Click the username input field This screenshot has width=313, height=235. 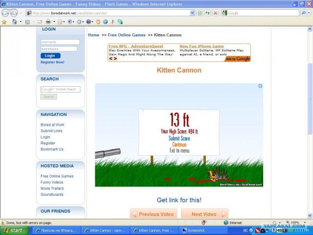pyautogui.click(x=60, y=42)
